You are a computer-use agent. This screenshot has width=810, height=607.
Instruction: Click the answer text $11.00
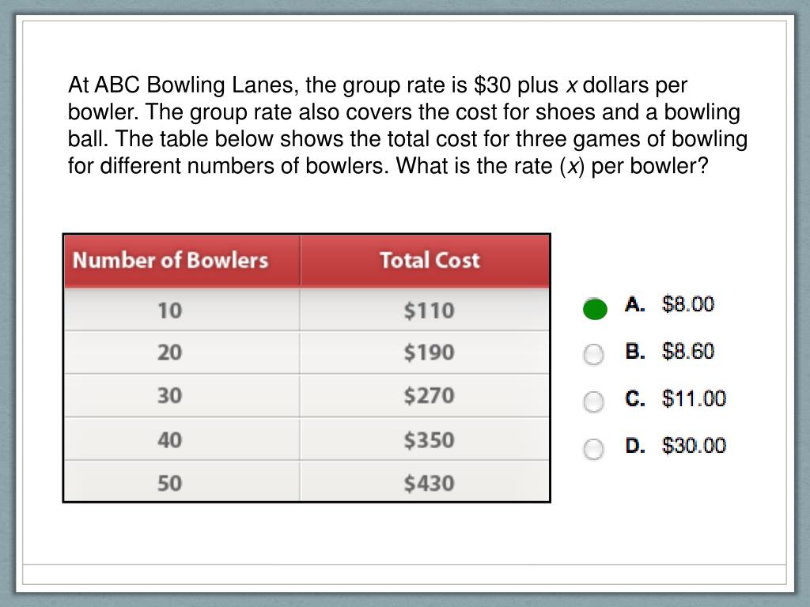click(695, 398)
